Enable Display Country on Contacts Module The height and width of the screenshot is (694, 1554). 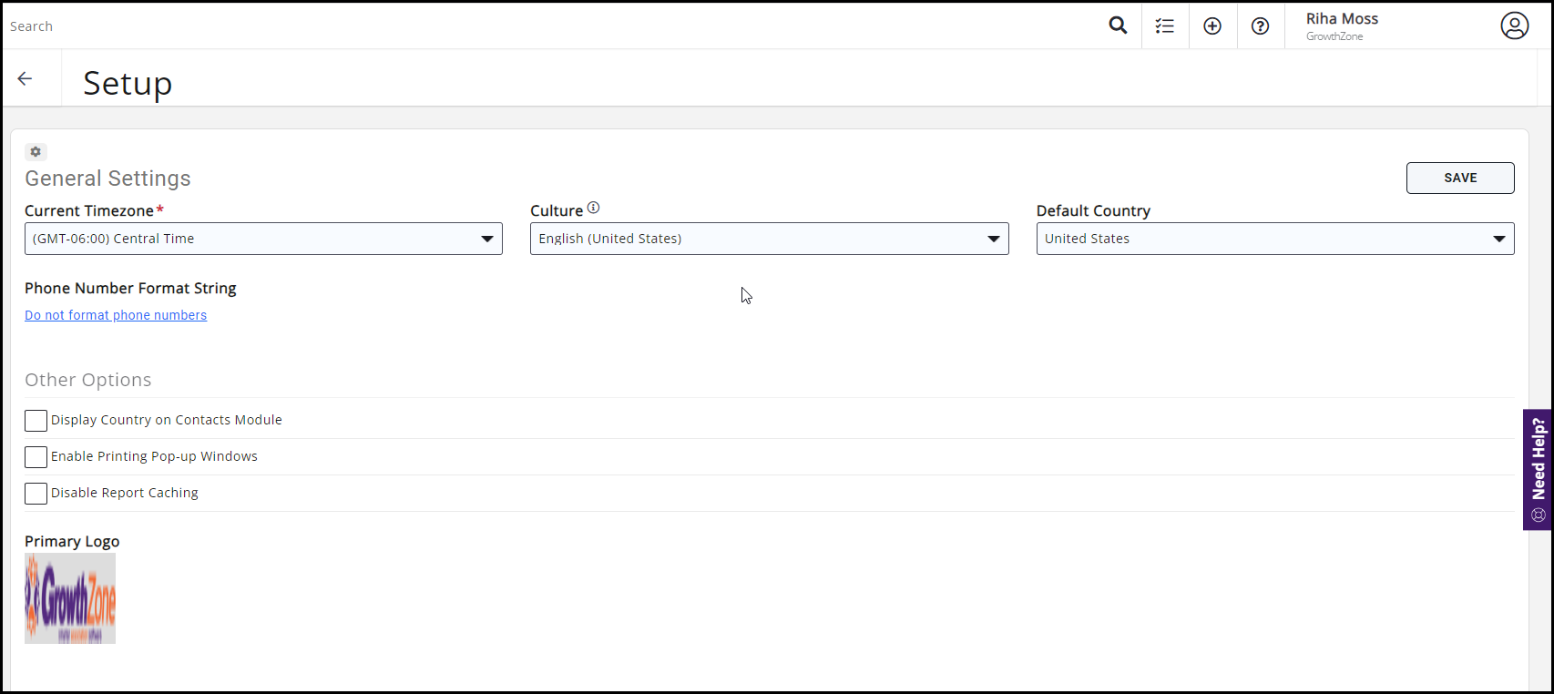(36, 421)
